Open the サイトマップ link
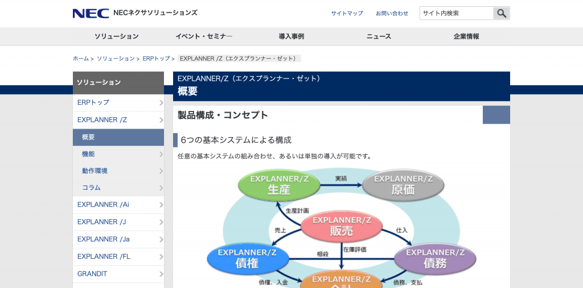The width and height of the screenshot is (583, 288). click(x=347, y=14)
